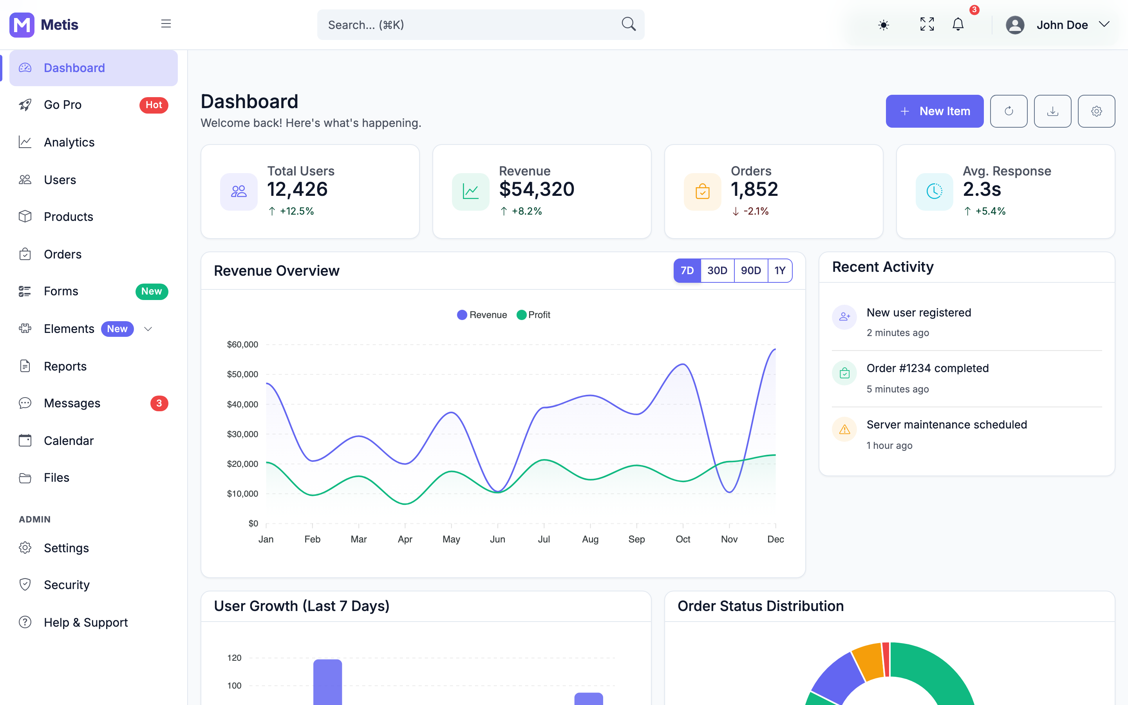The image size is (1128, 705).
Task: Click the download export button
Action: coord(1052,112)
